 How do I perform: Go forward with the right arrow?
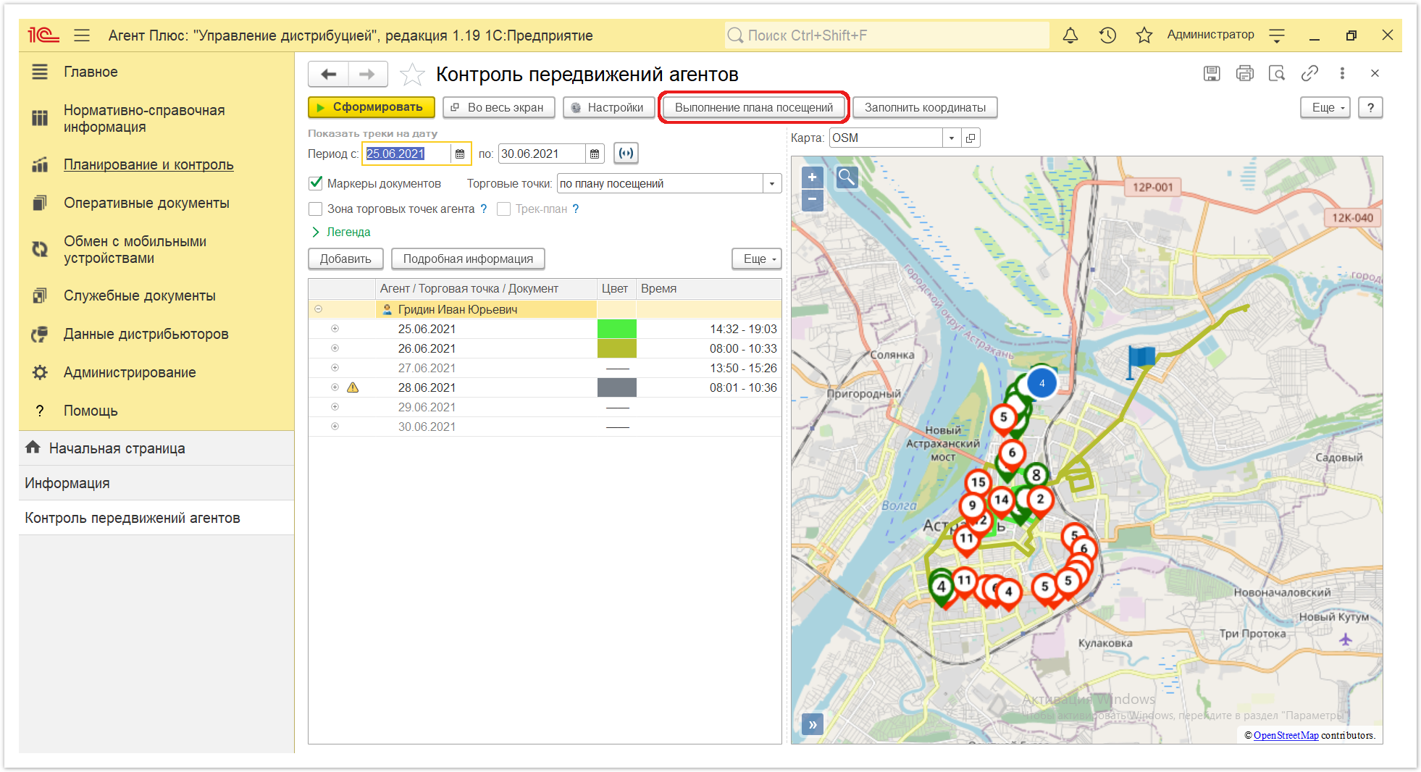(x=368, y=74)
